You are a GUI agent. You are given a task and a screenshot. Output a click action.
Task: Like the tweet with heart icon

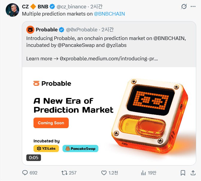tap(104, 173)
